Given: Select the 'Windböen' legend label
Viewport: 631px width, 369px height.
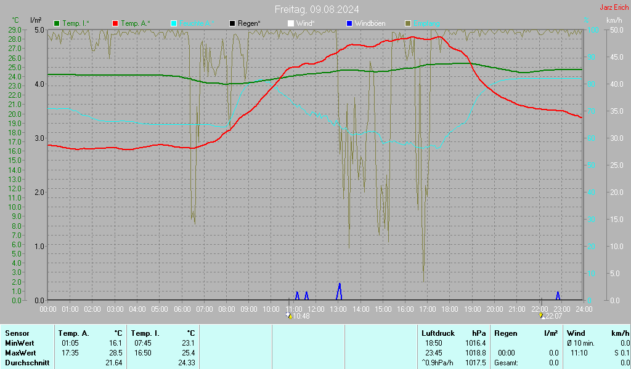Looking at the screenshot, I should pos(370,24).
